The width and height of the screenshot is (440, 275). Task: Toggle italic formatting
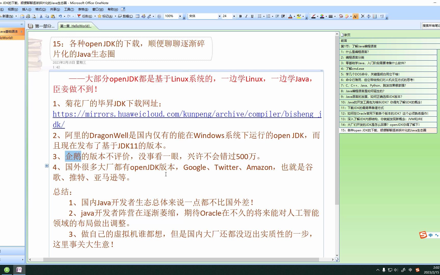(x=246, y=16)
